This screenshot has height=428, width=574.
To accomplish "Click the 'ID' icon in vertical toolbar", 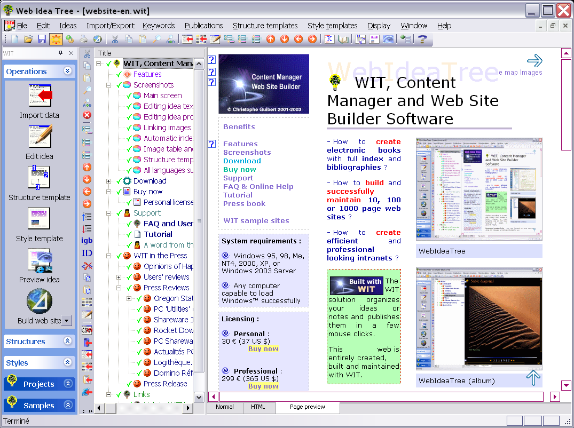I will pos(87,253).
